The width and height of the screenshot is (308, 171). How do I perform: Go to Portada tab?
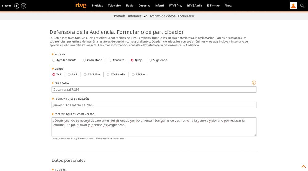click(120, 16)
